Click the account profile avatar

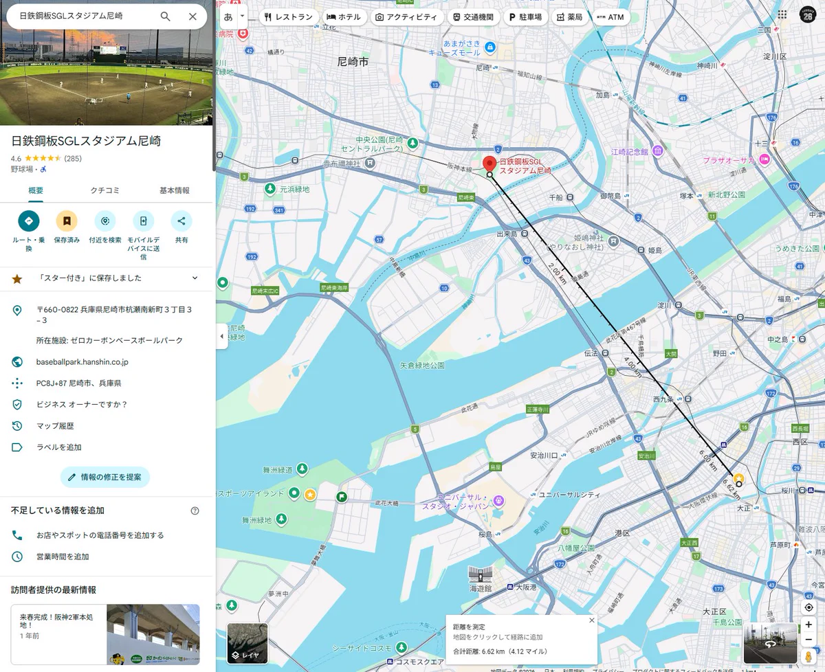tap(809, 15)
